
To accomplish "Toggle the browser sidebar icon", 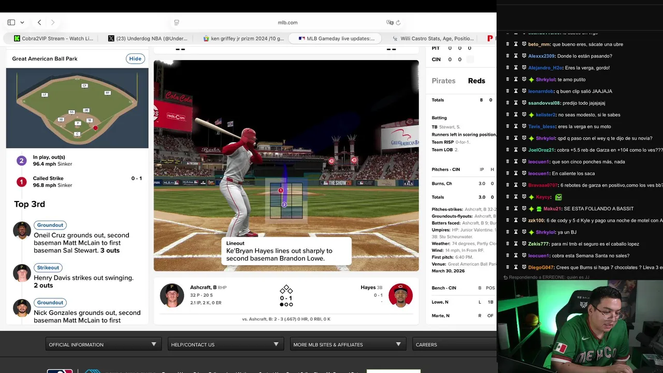I will (x=11, y=22).
